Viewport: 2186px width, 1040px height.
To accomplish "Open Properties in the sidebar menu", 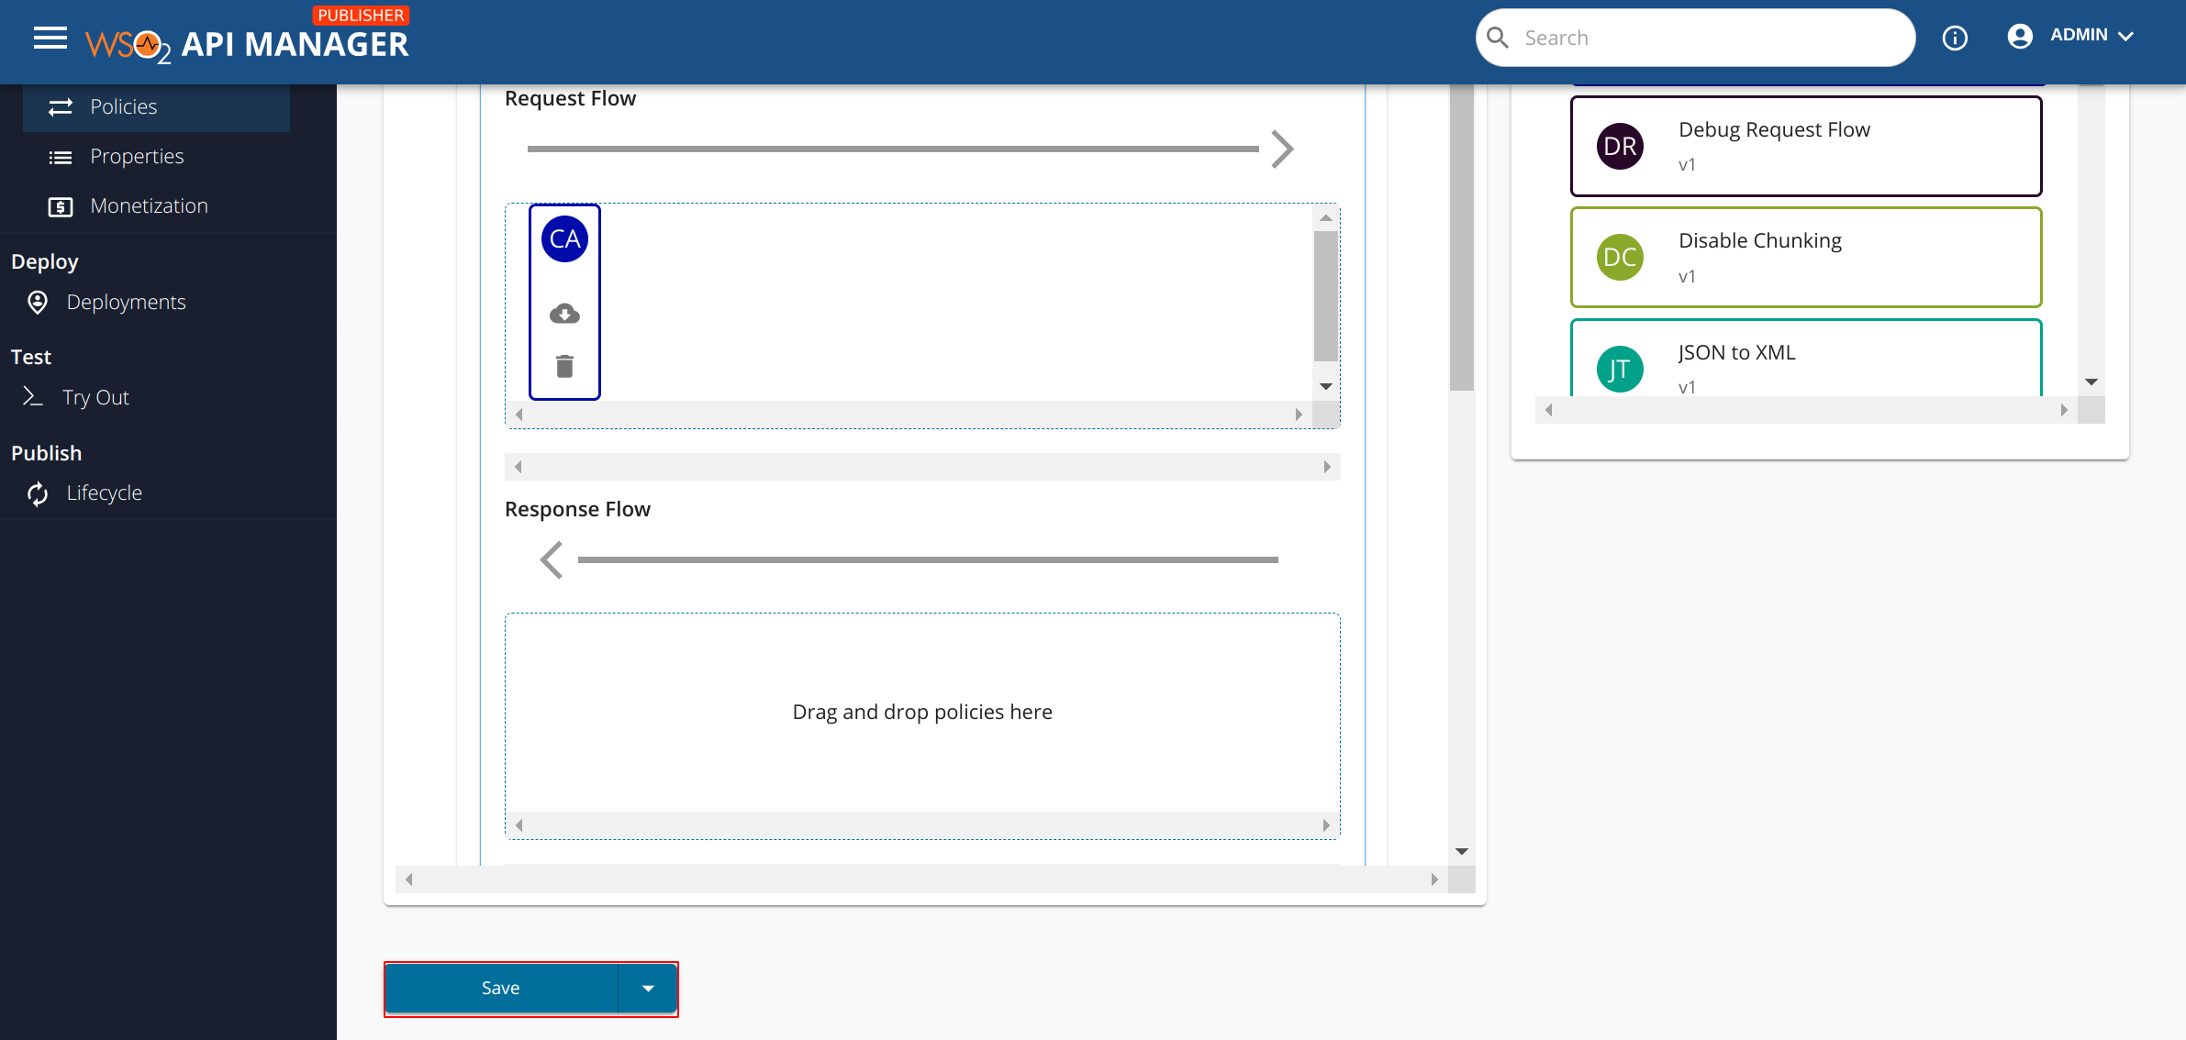I will tap(137, 156).
